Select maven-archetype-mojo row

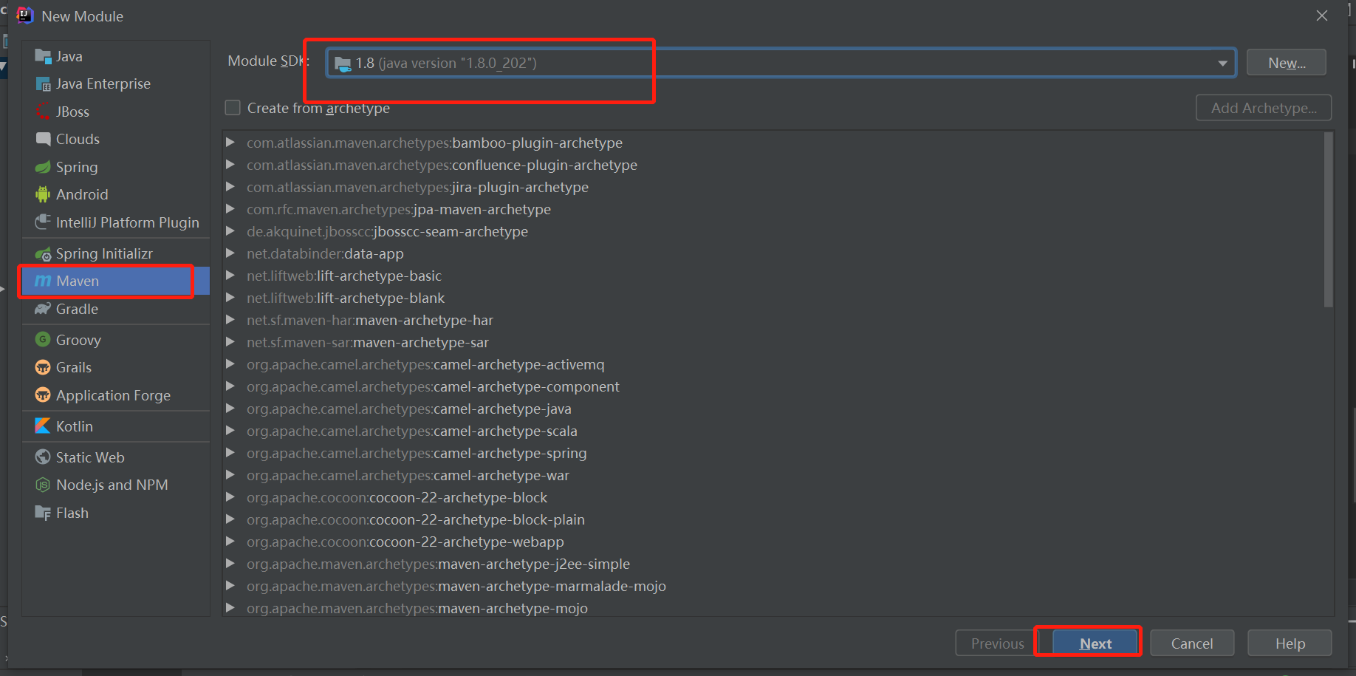[773, 607]
